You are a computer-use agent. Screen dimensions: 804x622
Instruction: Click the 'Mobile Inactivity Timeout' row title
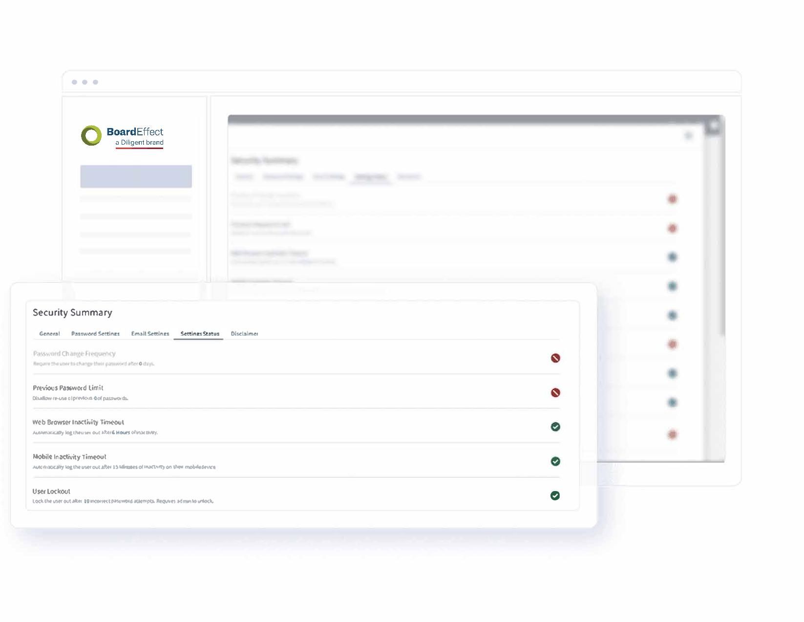[x=69, y=457]
